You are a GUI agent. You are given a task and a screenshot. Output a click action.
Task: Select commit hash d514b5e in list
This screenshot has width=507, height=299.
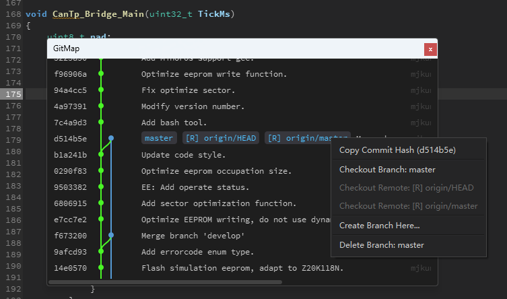[x=70, y=139]
